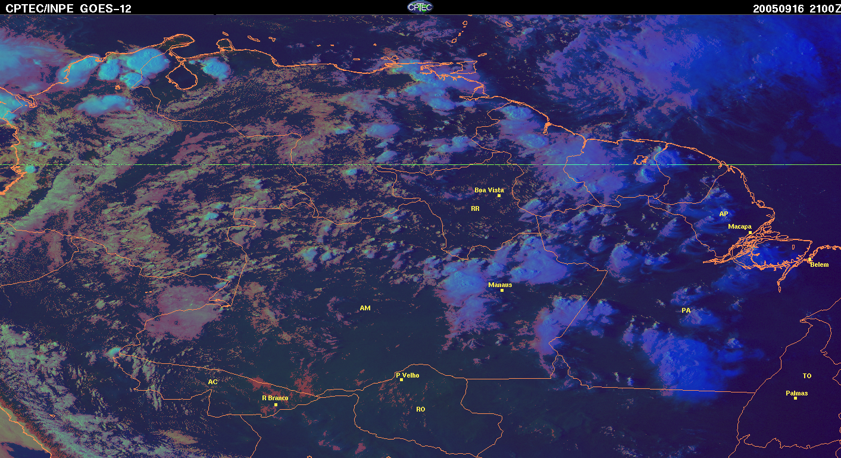Image resolution: width=841 pixels, height=458 pixels.
Task: Click the R Branco city label
Action: 275,398
